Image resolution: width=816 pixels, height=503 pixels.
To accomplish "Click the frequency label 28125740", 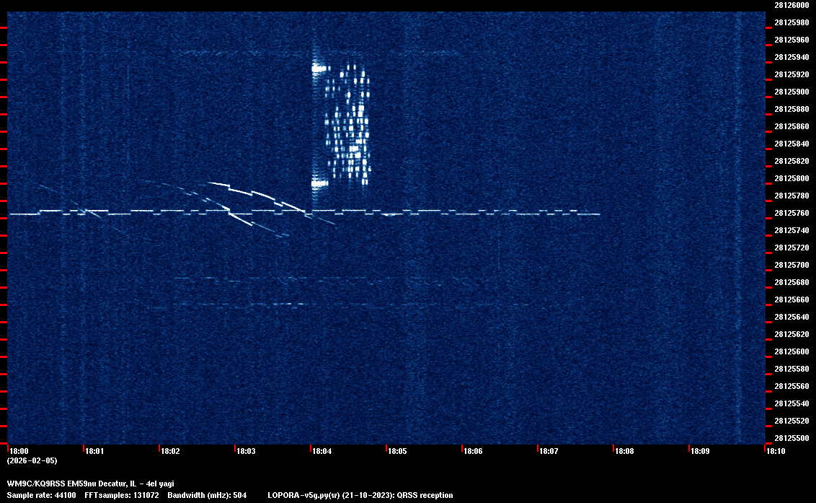I will 791,230.
